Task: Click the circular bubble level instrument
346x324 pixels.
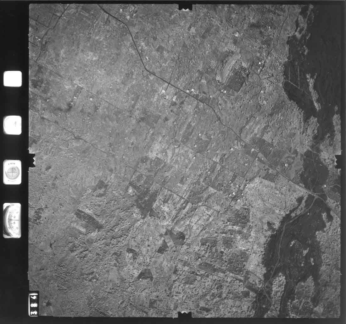Action: (x=13, y=172)
